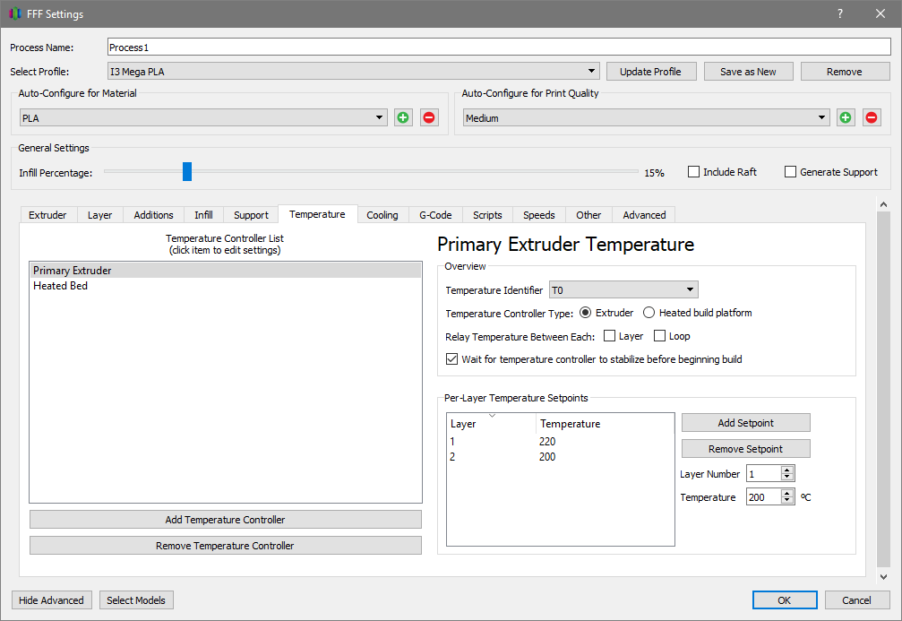
Task: Switch to the Infill tab
Action: [203, 215]
